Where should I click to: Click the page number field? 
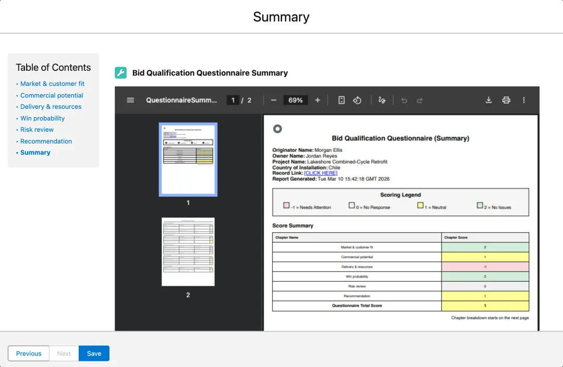click(x=233, y=100)
